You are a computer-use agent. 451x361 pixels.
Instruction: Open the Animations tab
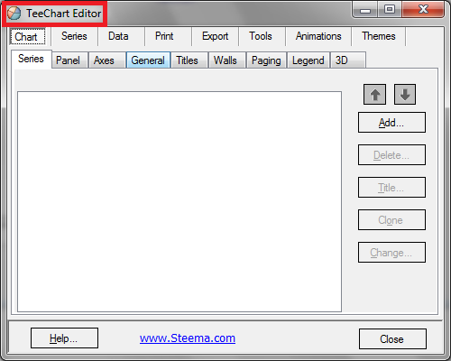pyautogui.click(x=318, y=36)
